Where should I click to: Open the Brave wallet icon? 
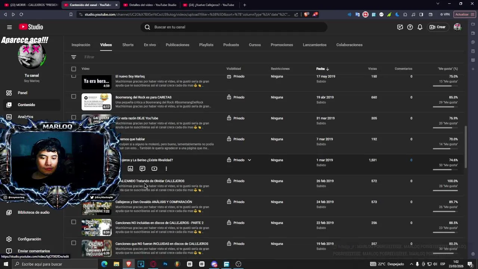pos(431,15)
